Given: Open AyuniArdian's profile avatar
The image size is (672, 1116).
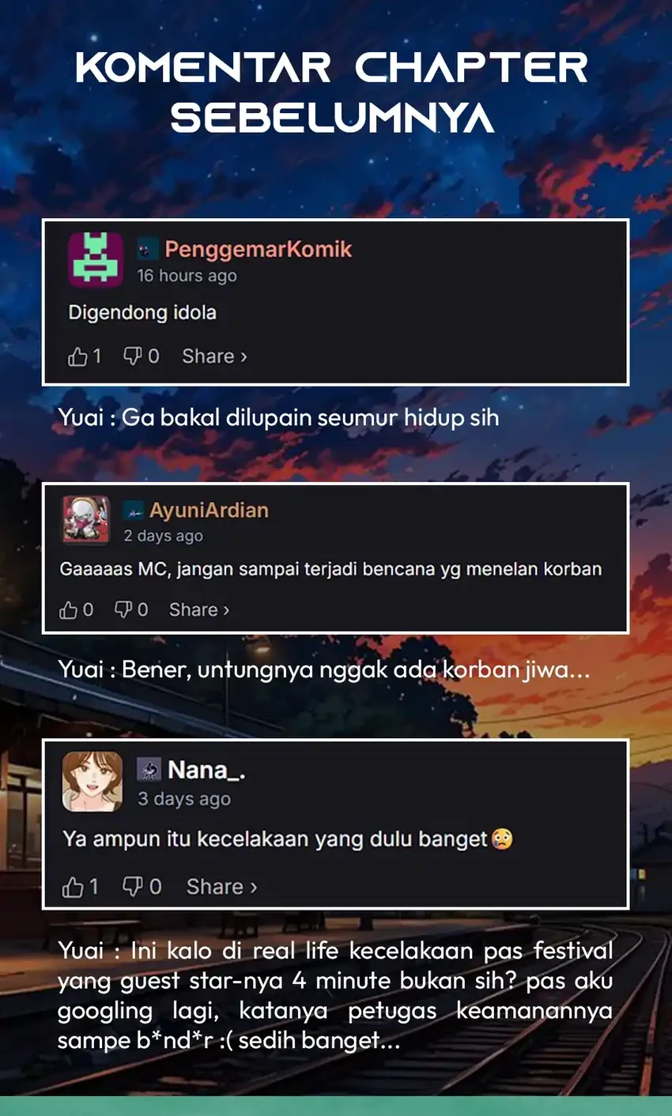Looking at the screenshot, I should pyautogui.click(x=86, y=520).
